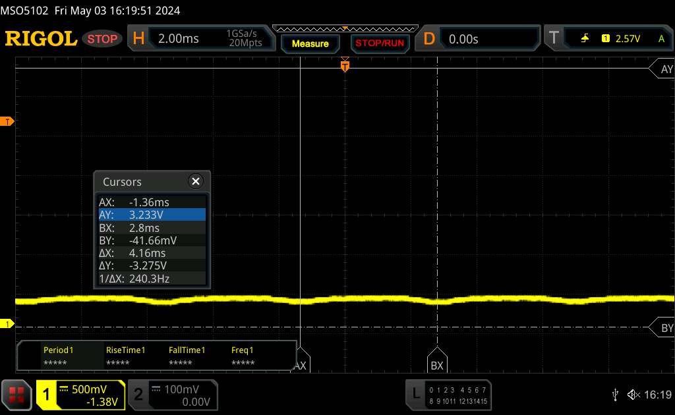Viewport: 675px width, 415px height.
Task: Click the trigger mode A indicator
Action: (x=661, y=39)
